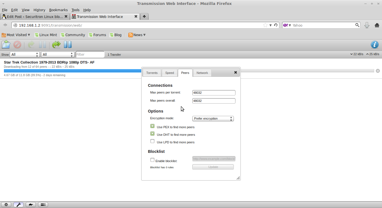Viewport: 382px width, 208px height.
Task: Close the Transmission Web Interface tab
Action: (x=136, y=17)
